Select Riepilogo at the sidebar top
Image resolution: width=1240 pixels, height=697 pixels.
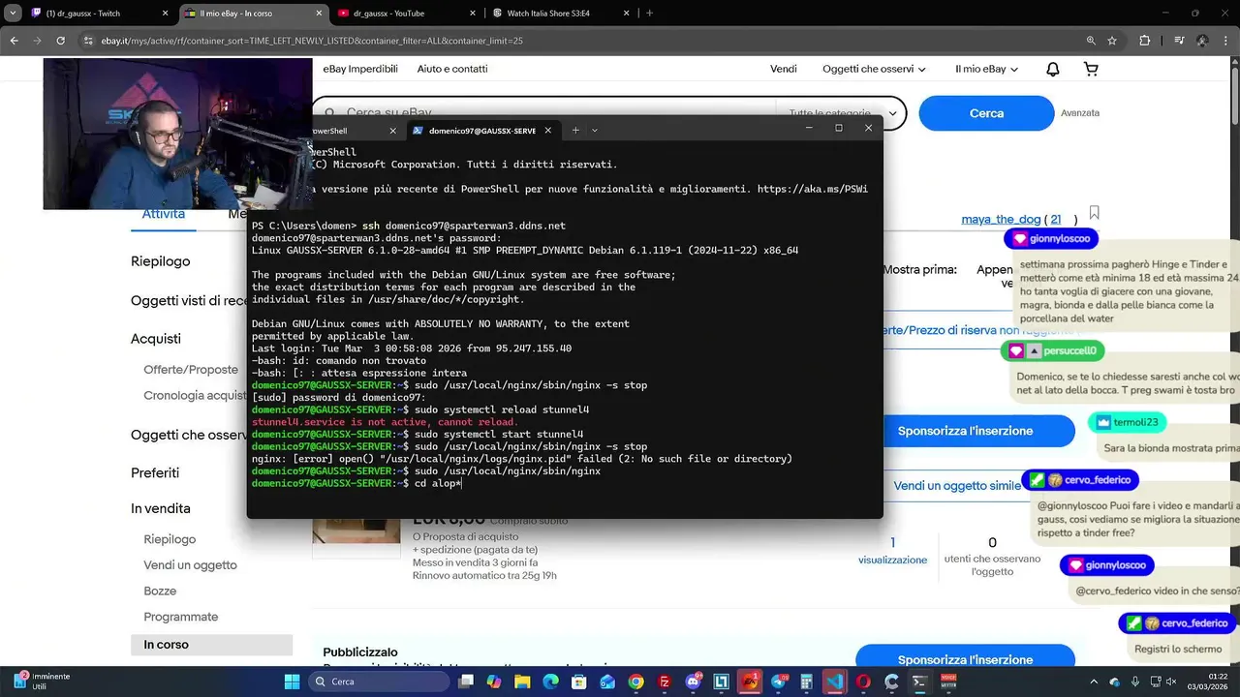coord(161,261)
